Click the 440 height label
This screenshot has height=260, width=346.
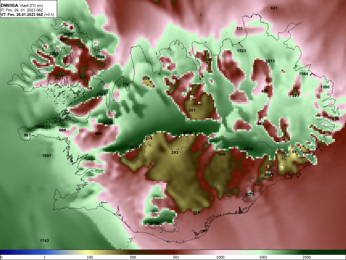point(63,40)
